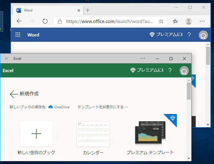
Task: Collapse templates with テンプレートを非表示にする
Action: point(103,107)
